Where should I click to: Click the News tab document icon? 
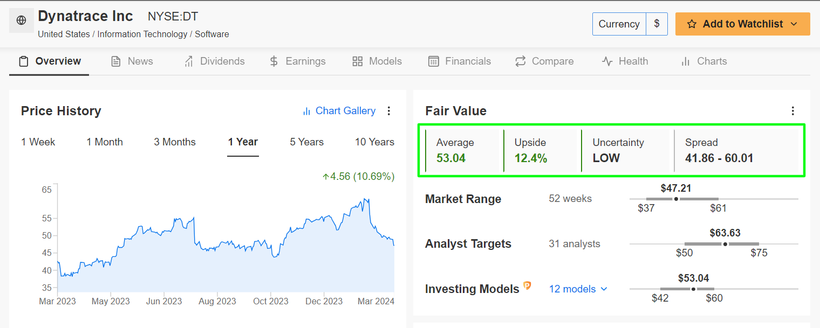click(115, 61)
